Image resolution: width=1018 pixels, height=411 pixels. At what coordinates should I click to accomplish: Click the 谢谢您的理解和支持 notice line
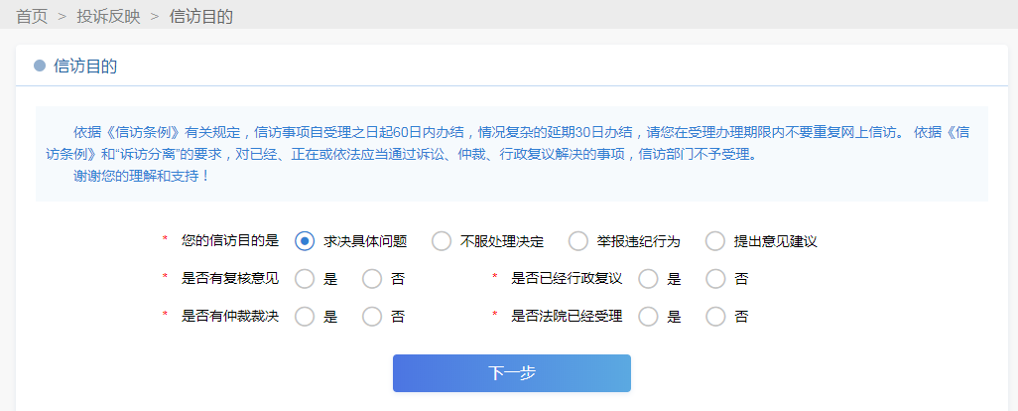point(142,176)
